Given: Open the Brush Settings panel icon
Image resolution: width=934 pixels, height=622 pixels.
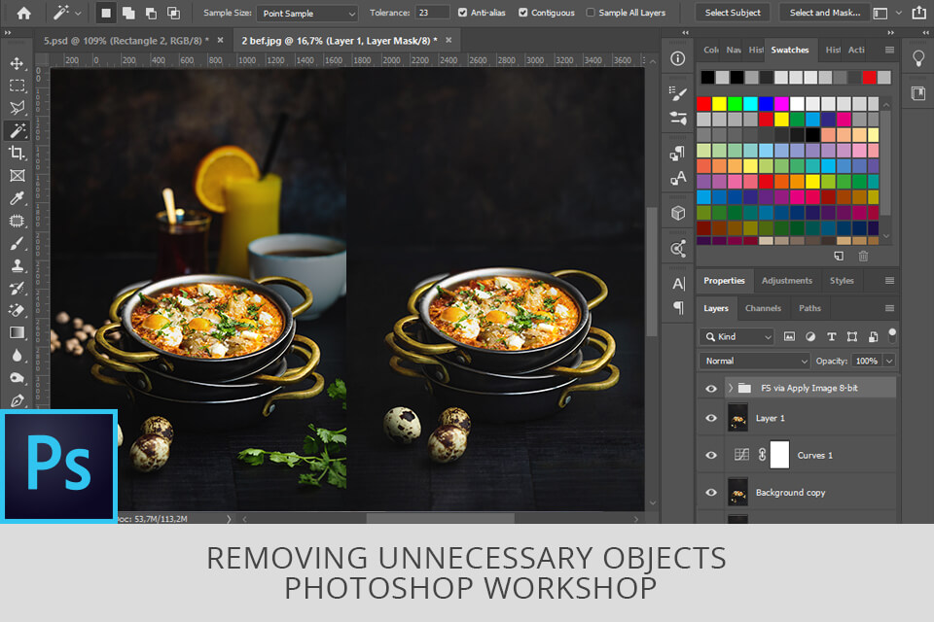Looking at the screenshot, I should pos(678,91).
